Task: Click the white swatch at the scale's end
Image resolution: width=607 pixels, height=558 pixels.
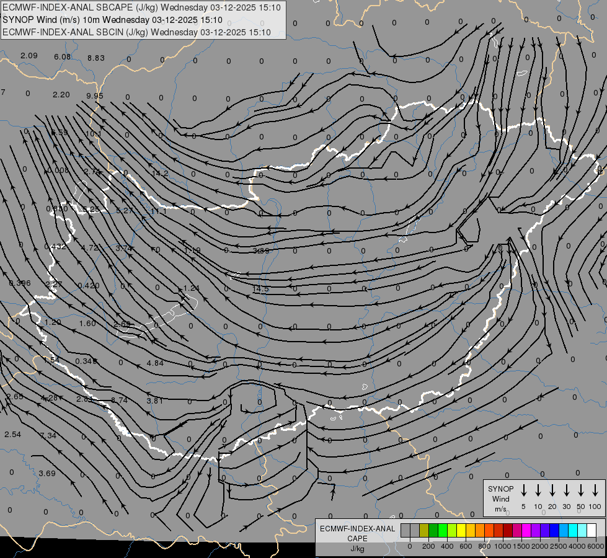Action: [591, 531]
